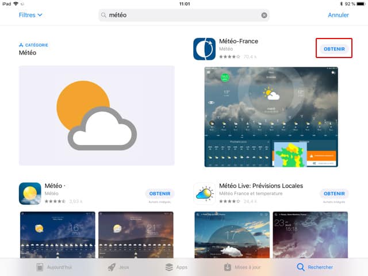This screenshot has height=276, width=368.
Task: Open the Météo-France app title link
Action: click(239, 41)
